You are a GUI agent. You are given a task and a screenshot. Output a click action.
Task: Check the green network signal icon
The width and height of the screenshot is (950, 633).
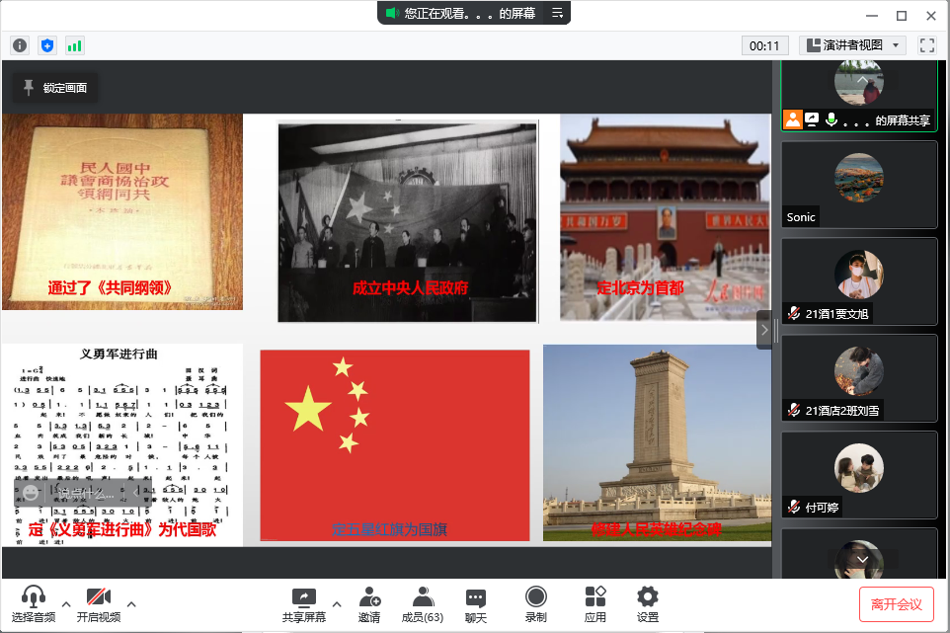click(75, 45)
